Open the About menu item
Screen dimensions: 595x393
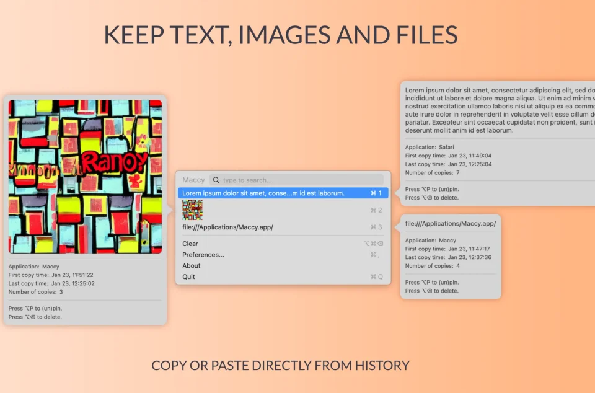click(283, 265)
